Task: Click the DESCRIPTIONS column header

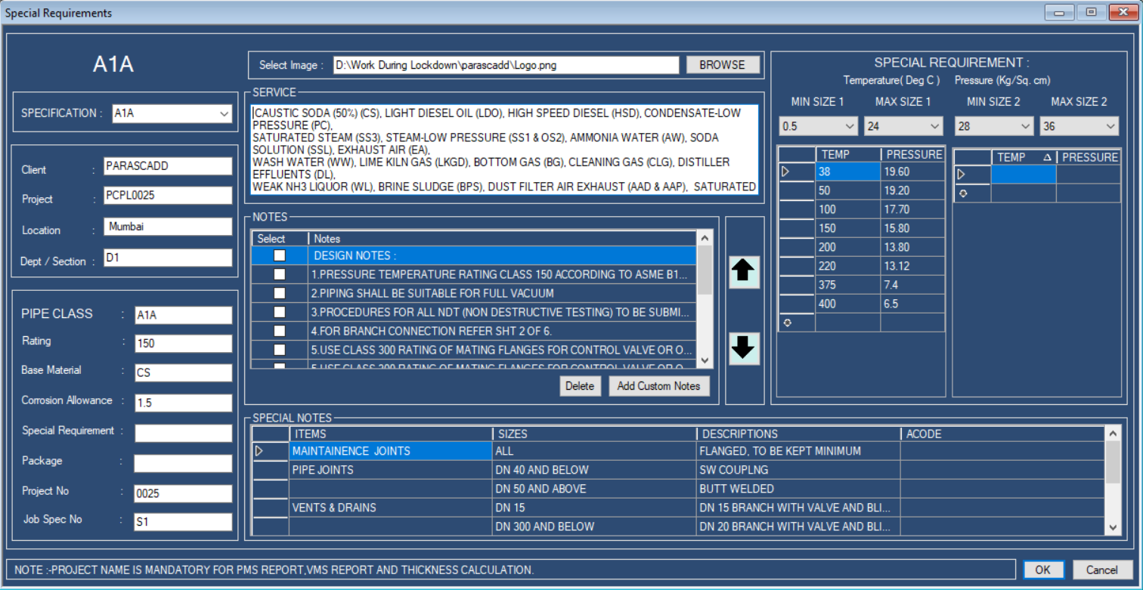Action: [x=798, y=434]
